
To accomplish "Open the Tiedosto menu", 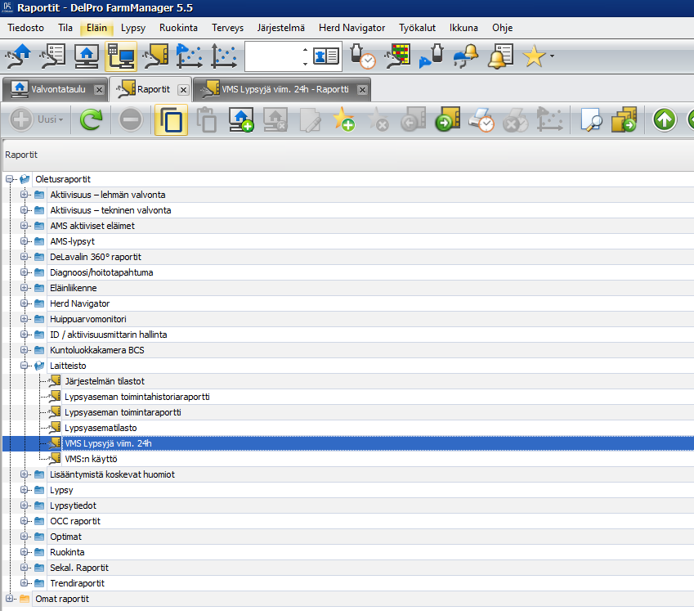I will point(25,28).
